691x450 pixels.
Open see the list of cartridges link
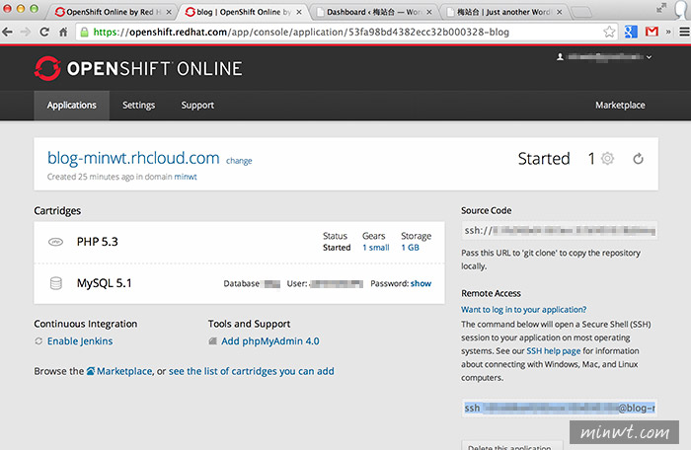point(251,371)
